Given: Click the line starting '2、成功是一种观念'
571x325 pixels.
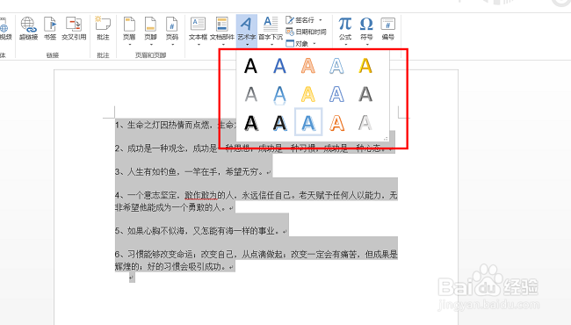Looking at the screenshot, I should tap(254, 148).
